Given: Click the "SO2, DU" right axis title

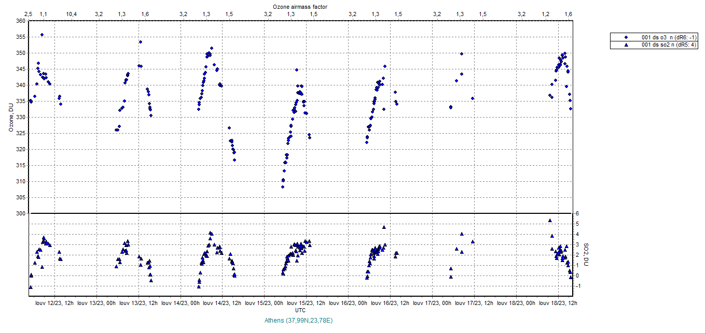Looking at the screenshot, I should (586, 255).
